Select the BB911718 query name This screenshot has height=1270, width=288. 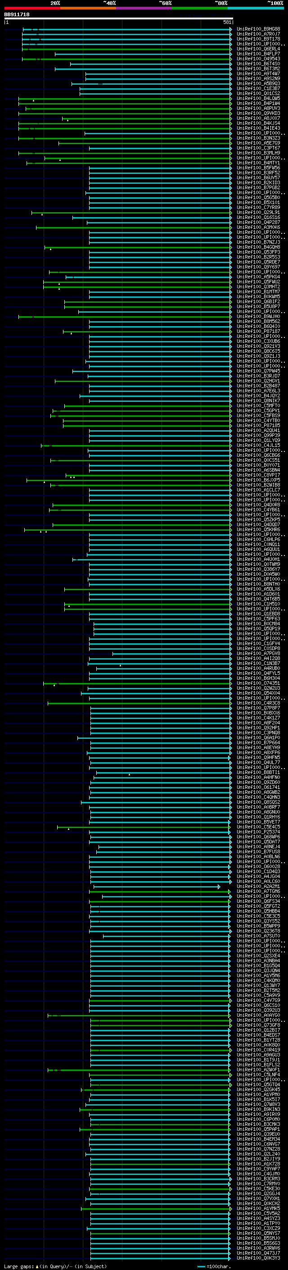click(x=17, y=15)
